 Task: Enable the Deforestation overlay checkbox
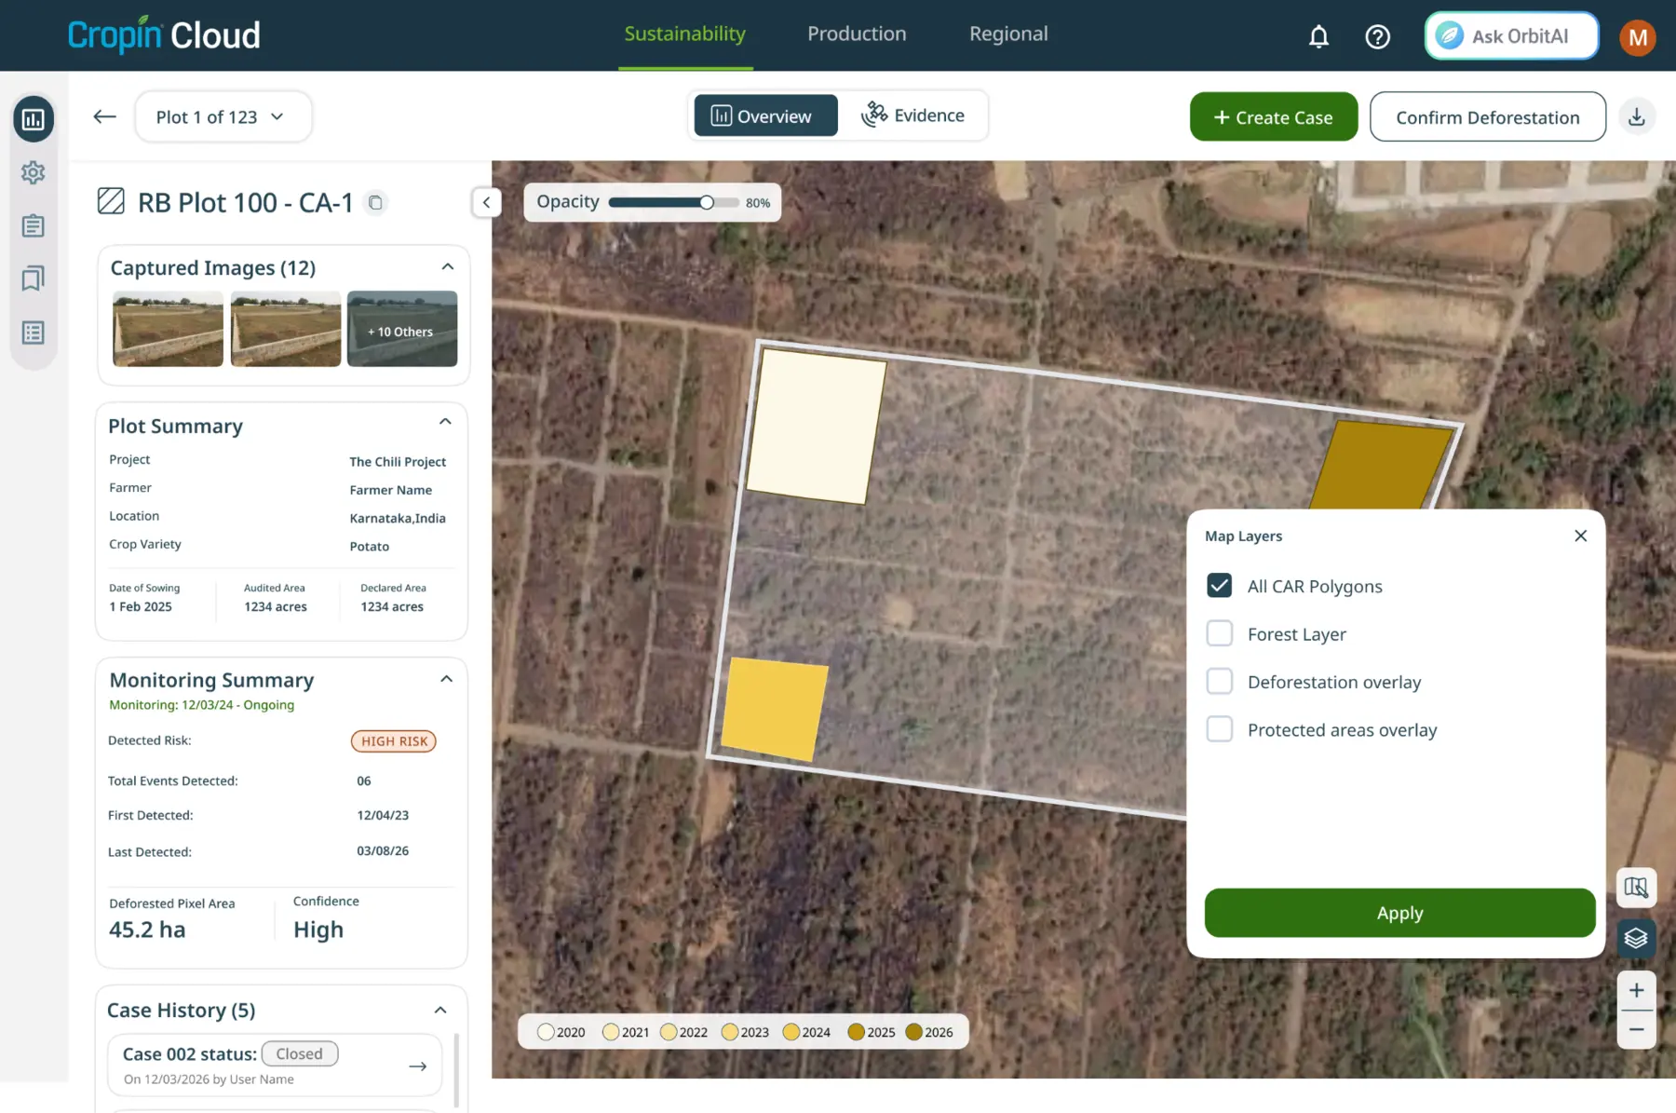[x=1219, y=682]
